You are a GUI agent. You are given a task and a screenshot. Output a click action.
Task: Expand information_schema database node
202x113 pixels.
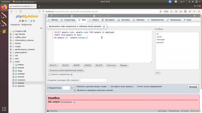(x=11, y=40)
